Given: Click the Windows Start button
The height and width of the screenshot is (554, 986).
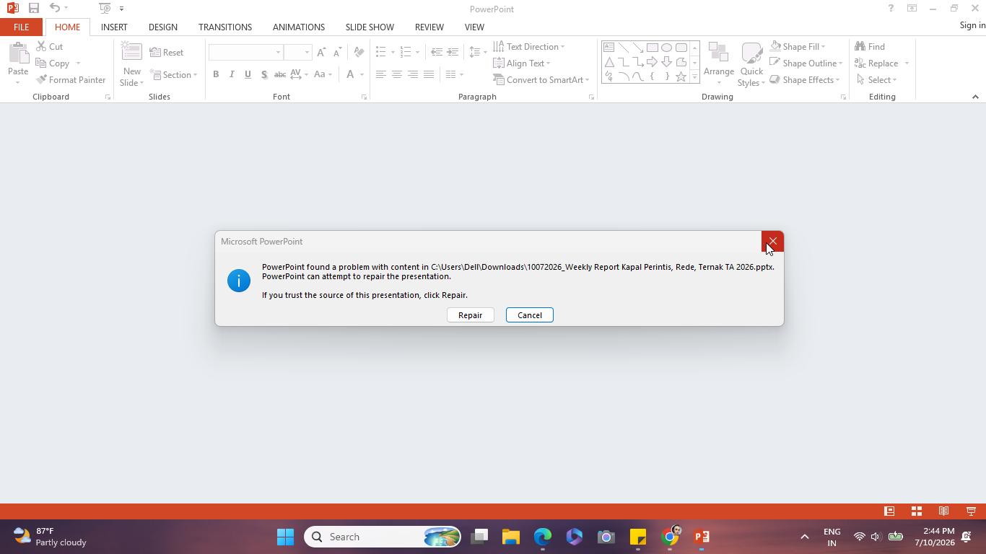Looking at the screenshot, I should [285, 537].
